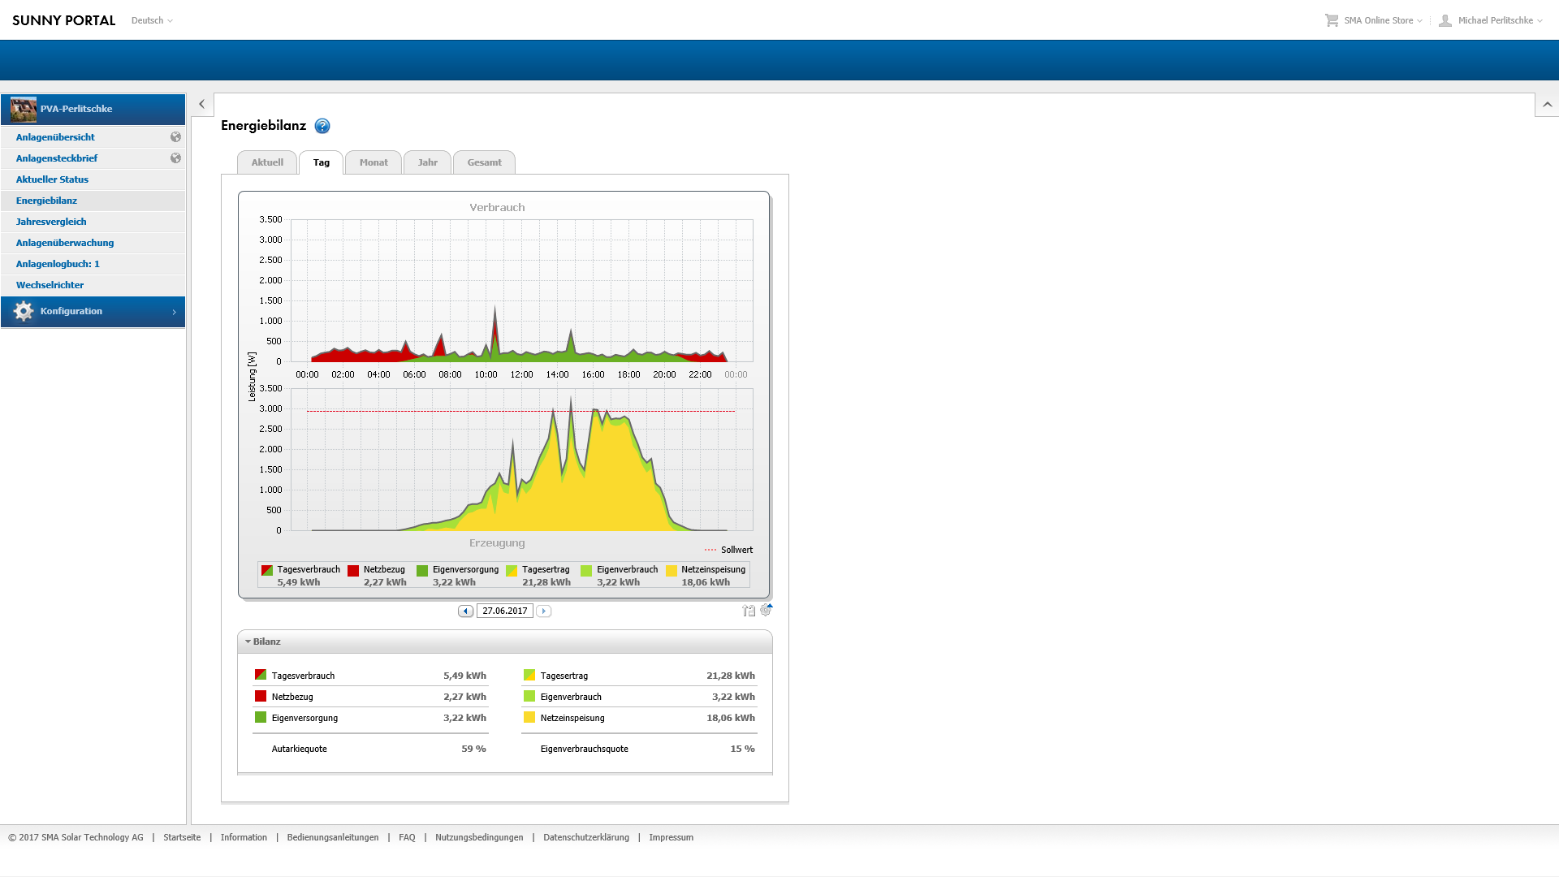This screenshot has height=877, width=1559.
Task: Click the Energiebilanz help question mark icon
Action: pyautogui.click(x=322, y=126)
